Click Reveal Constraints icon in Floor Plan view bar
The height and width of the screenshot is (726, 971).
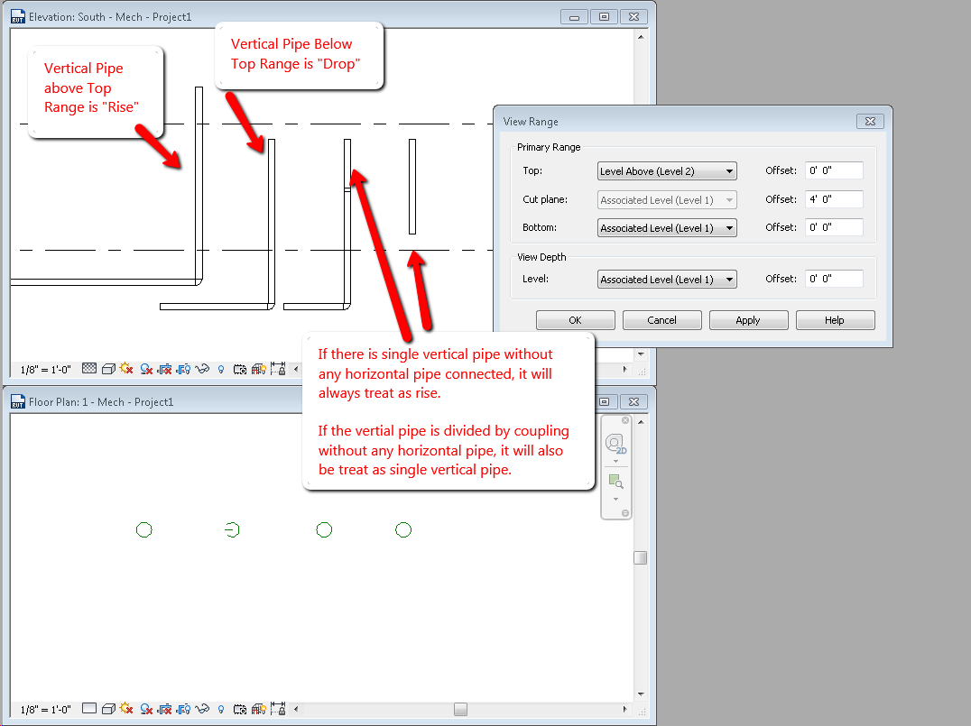click(278, 709)
